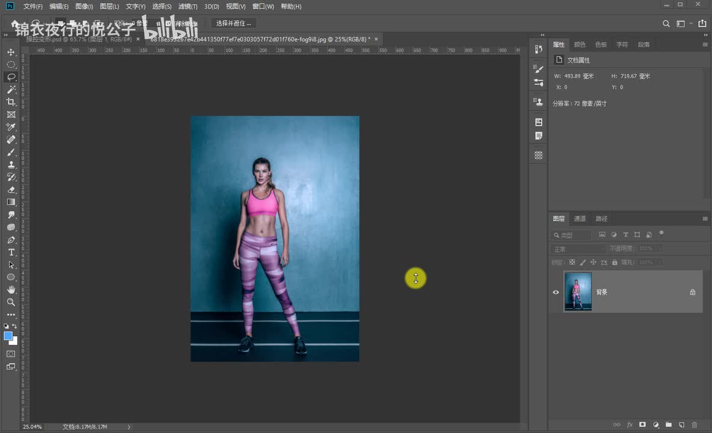The width and height of the screenshot is (712, 433).
Task: Open the 正常 blend mode dropdown
Action: click(578, 248)
